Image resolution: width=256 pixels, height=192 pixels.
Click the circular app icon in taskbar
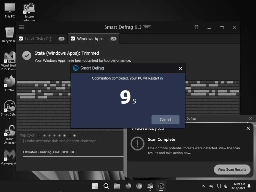point(139,186)
